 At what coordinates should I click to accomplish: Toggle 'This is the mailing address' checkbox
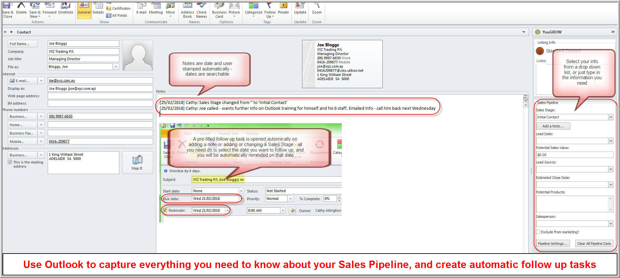pyautogui.click(x=10, y=162)
